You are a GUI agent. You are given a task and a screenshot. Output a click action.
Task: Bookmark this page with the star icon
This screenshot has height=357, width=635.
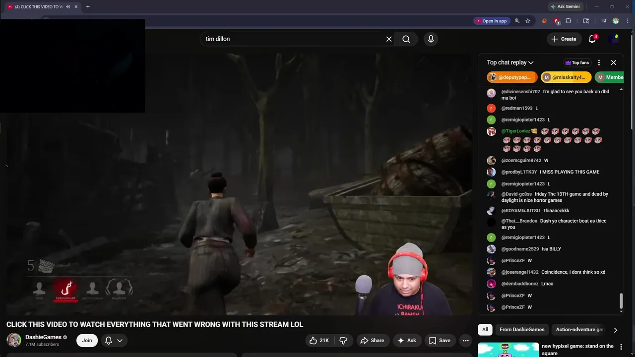pyautogui.click(x=528, y=21)
